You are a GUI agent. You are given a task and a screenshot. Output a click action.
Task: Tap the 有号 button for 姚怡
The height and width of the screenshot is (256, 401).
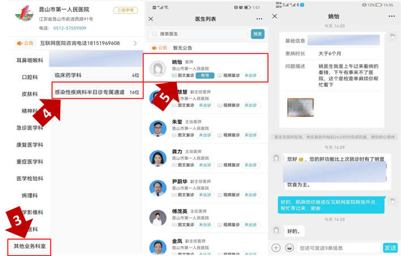205,76
